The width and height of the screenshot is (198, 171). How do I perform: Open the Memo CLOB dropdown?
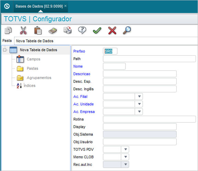pos(125,157)
